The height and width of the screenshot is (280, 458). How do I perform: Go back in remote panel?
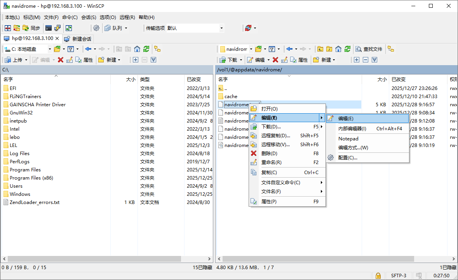289,49
